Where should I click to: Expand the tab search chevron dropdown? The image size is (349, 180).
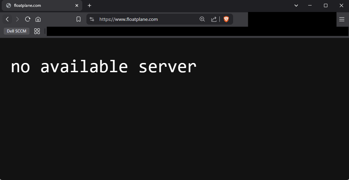(x=296, y=5)
